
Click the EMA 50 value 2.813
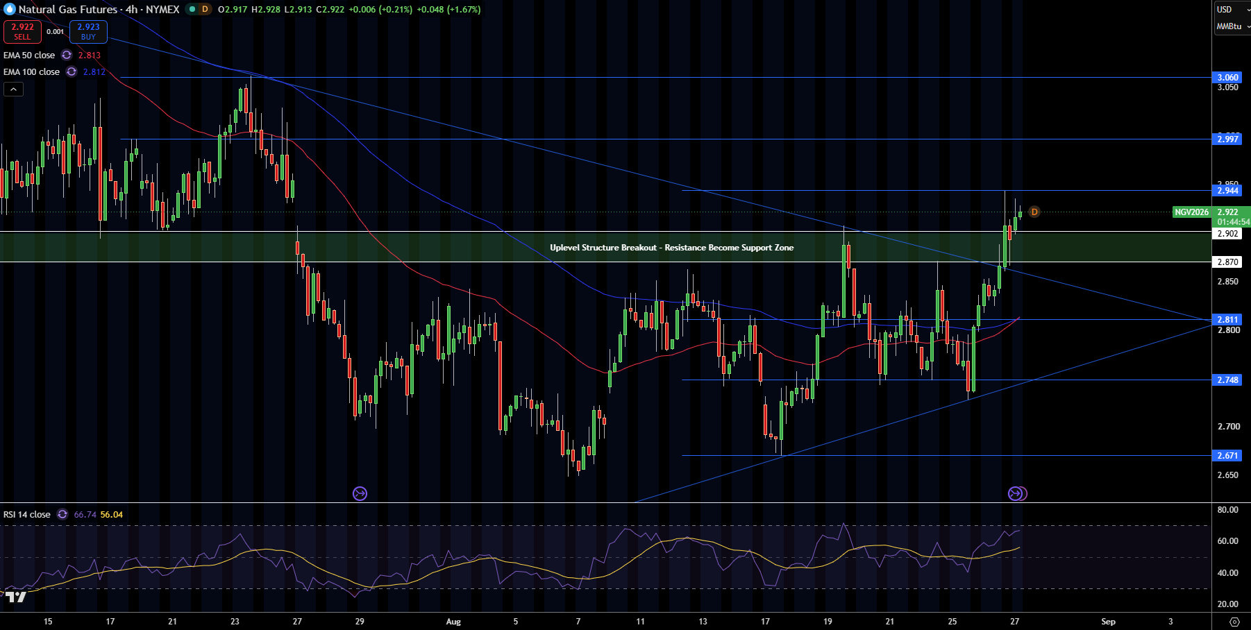point(90,55)
